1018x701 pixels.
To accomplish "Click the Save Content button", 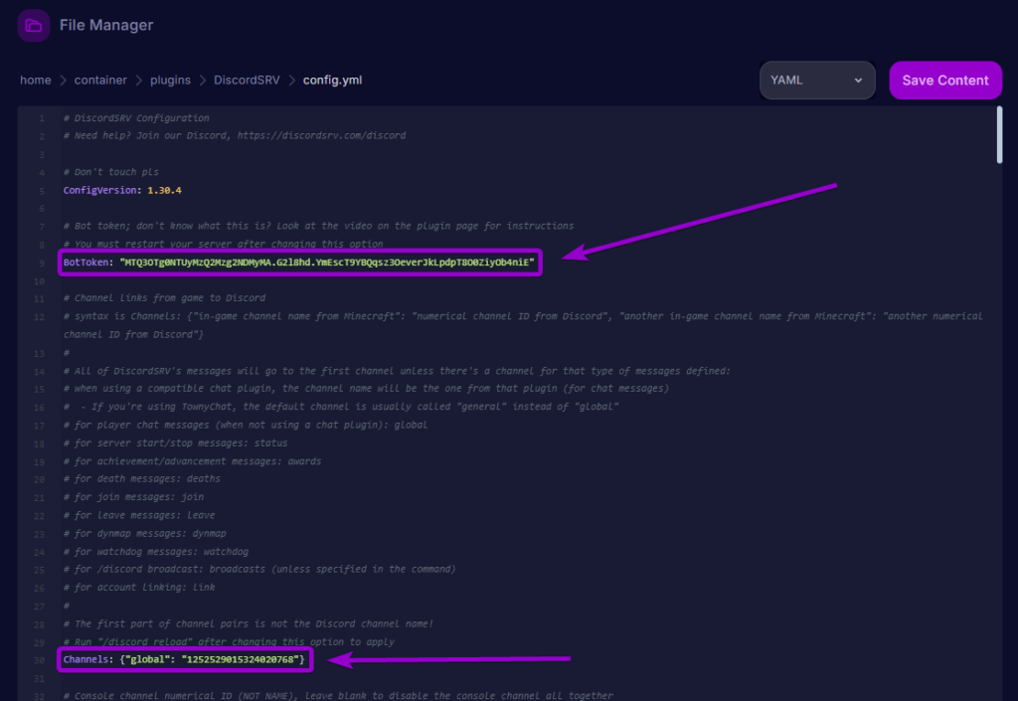I will pyautogui.click(x=944, y=80).
